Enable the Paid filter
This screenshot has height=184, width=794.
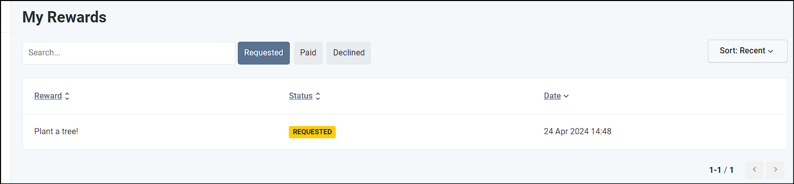(x=308, y=53)
